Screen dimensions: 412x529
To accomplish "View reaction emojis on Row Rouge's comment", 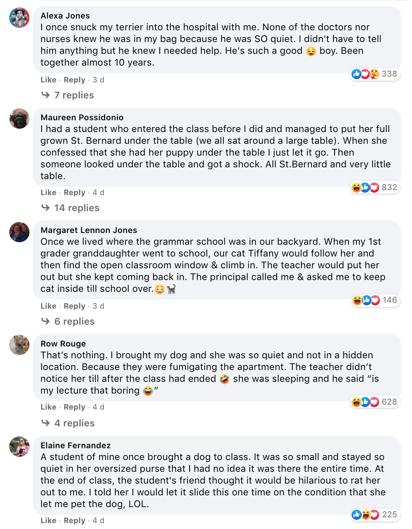I will (365, 402).
